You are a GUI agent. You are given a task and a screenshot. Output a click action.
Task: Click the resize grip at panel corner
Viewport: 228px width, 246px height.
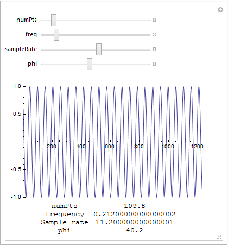coord(219,237)
